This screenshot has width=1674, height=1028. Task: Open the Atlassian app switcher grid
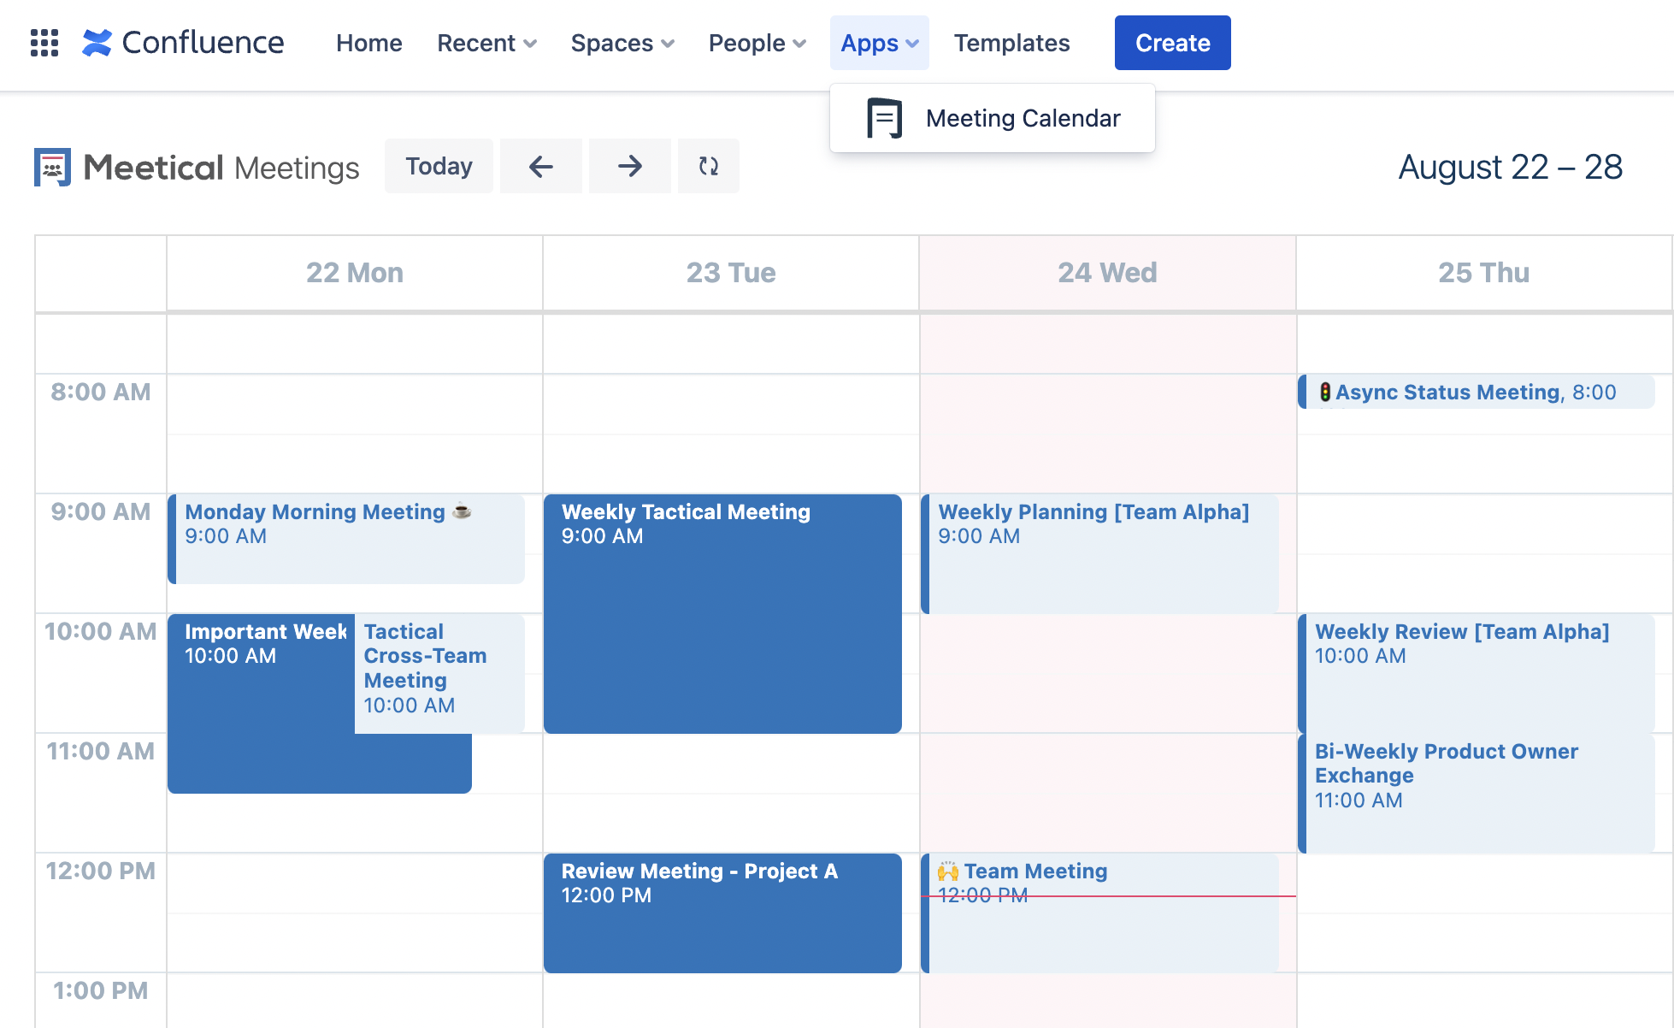coord(44,43)
